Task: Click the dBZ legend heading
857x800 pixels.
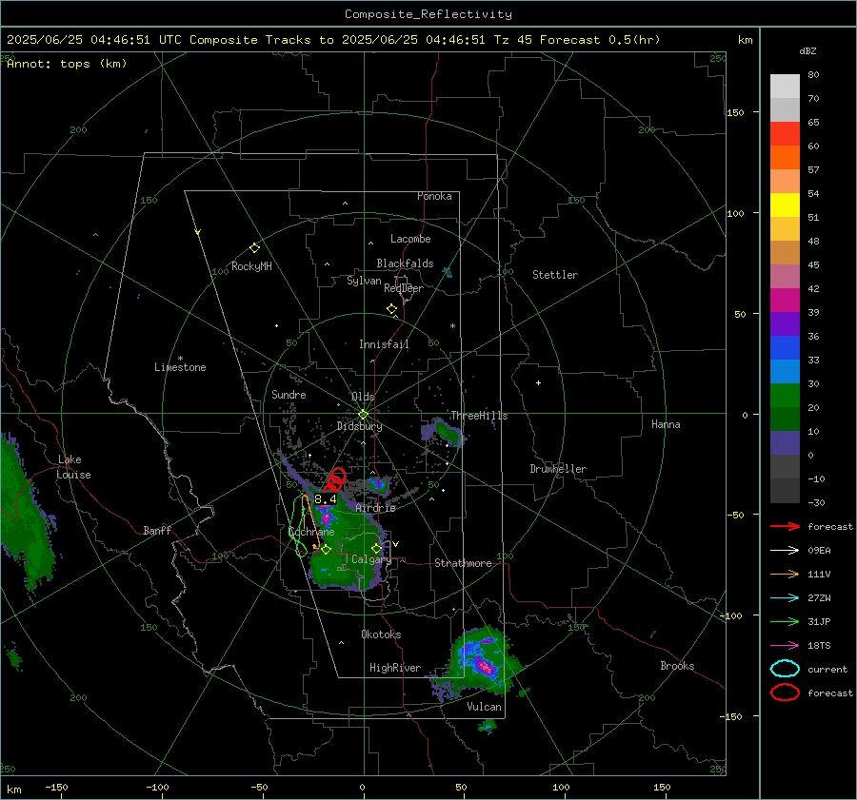Action: pos(807,51)
